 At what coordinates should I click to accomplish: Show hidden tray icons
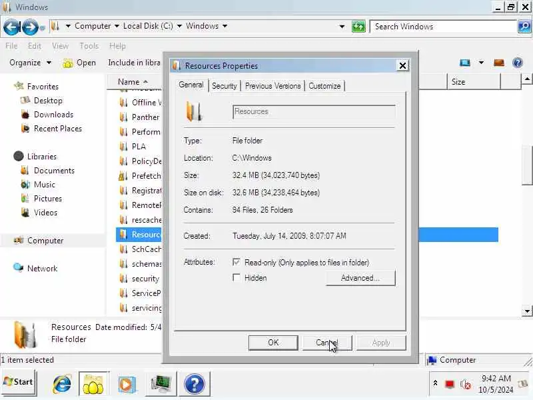(435, 384)
